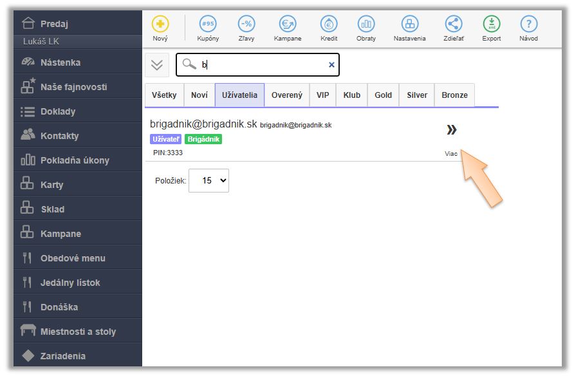Clear the search field with X

[x=331, y=65]
